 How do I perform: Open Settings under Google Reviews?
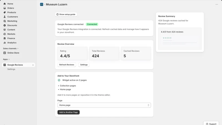pyautogui.click(x=11, y=69)
